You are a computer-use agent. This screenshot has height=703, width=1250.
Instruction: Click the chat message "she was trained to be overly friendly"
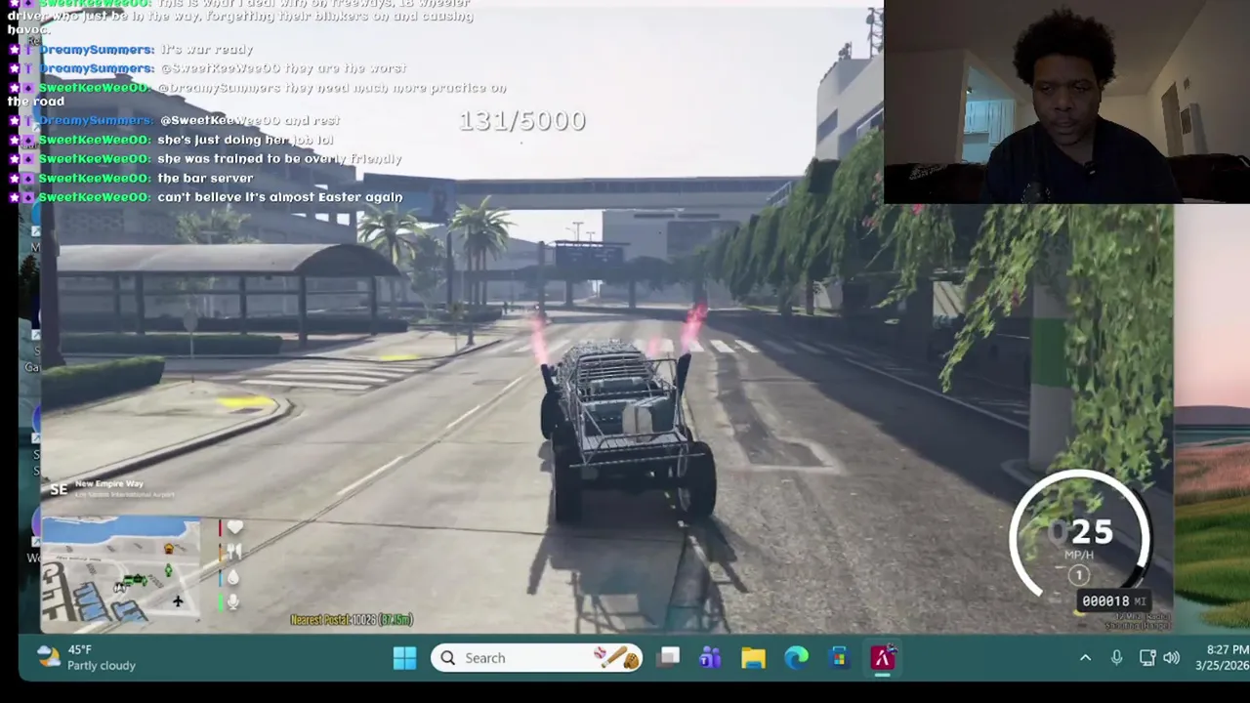279,159
